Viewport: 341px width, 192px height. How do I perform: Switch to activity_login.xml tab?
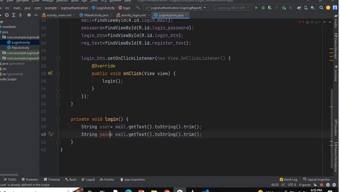tap(131, 15)
